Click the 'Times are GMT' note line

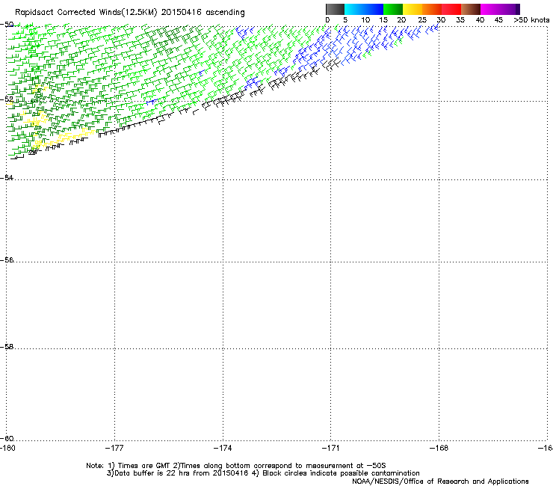pos(236,466)
